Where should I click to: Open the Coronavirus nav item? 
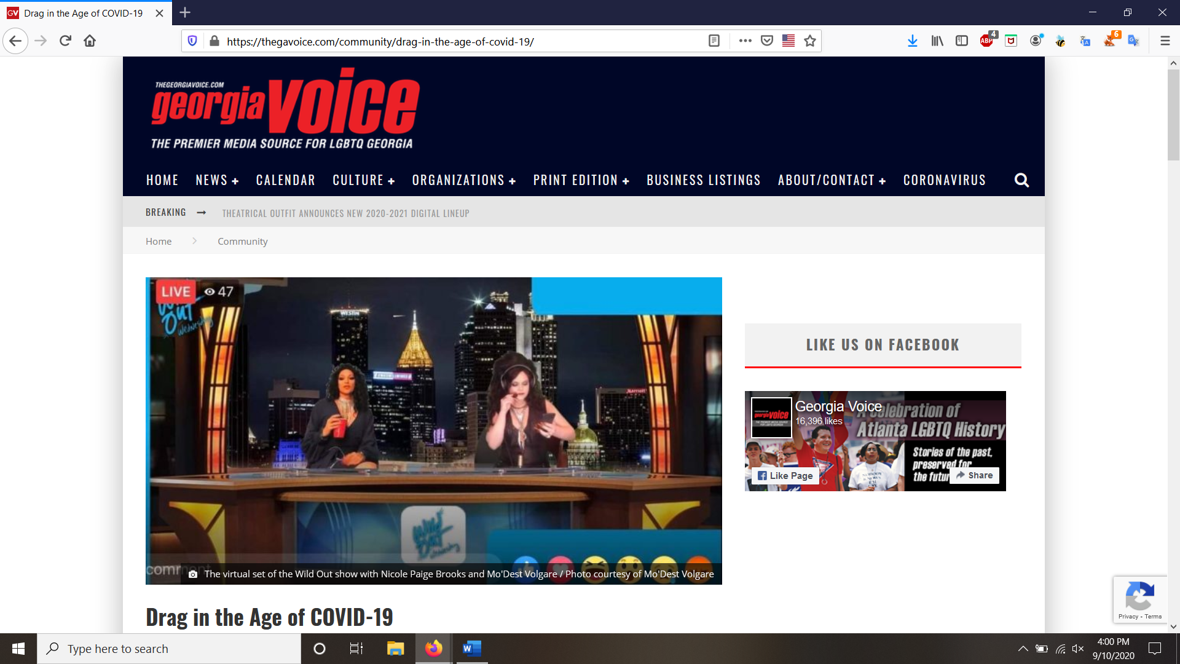[944, 180]
